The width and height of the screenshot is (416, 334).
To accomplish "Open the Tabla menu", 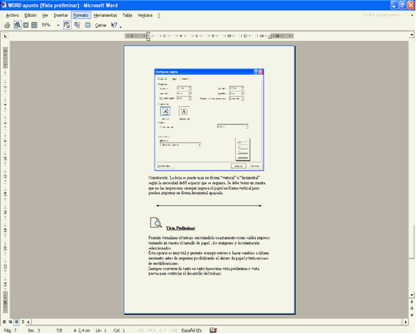I will click(127, 15).
